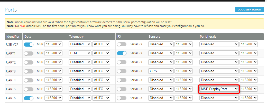Toggle Serial RX on UART6

[122, 98]
